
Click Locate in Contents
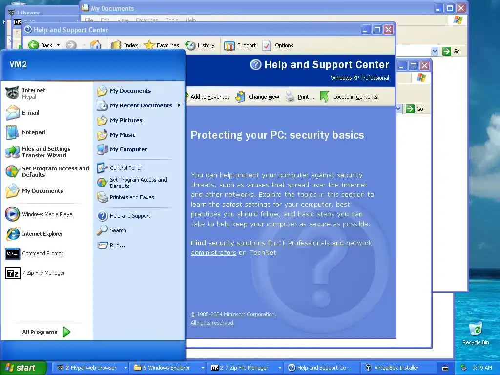click(349, 97)
